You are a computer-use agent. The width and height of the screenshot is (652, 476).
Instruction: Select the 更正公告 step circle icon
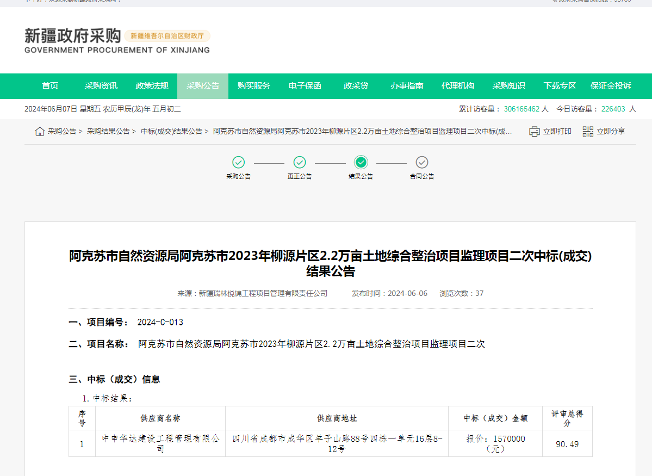[x=300, y=162]
